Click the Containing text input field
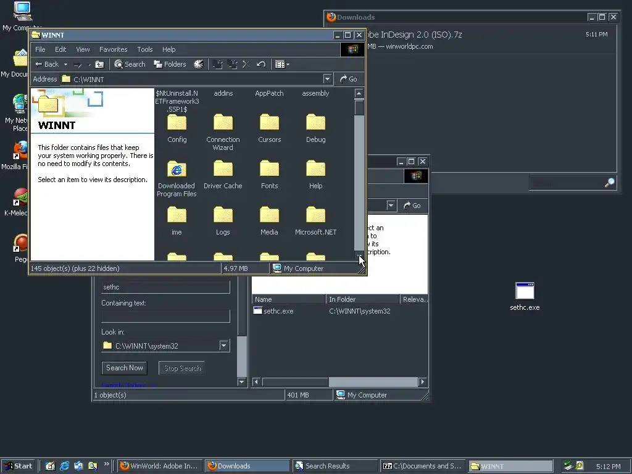This screenshot has width=632, height=474. 165,316
